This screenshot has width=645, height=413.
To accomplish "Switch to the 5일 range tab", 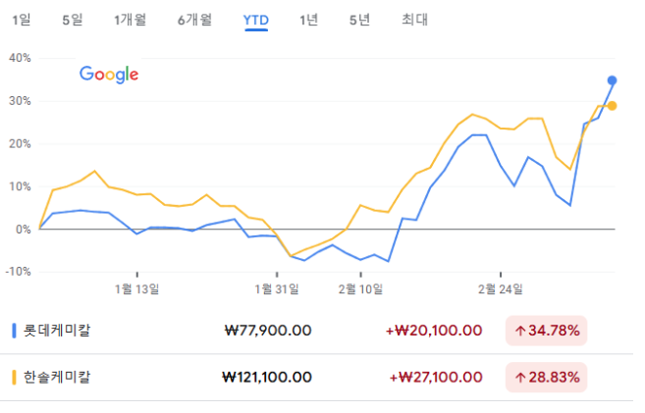I will pos(73,20).
